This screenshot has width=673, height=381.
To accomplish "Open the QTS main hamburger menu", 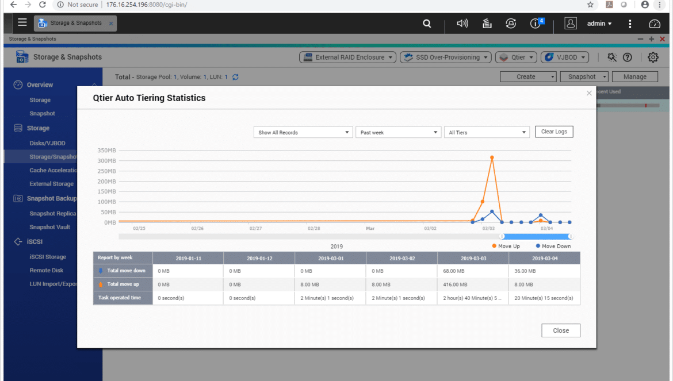I will point(22,23).
